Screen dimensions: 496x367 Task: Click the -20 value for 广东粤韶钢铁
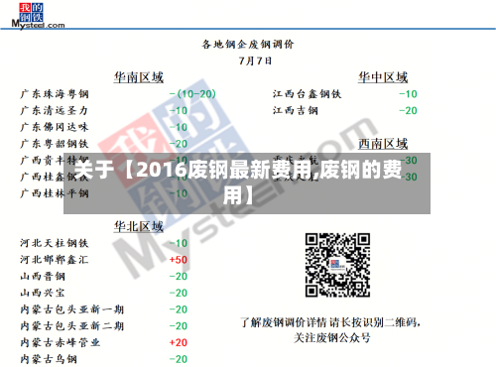click(x=179, y=144)
